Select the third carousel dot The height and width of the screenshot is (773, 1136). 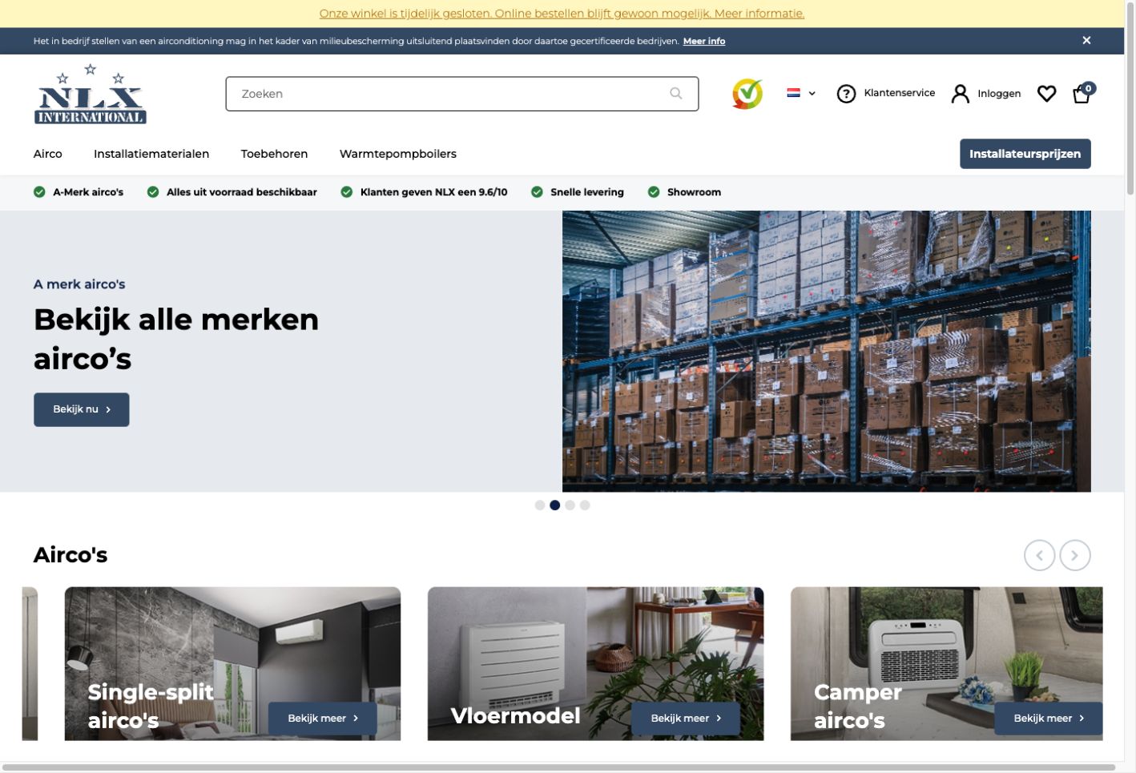click(x=570, y=505)
